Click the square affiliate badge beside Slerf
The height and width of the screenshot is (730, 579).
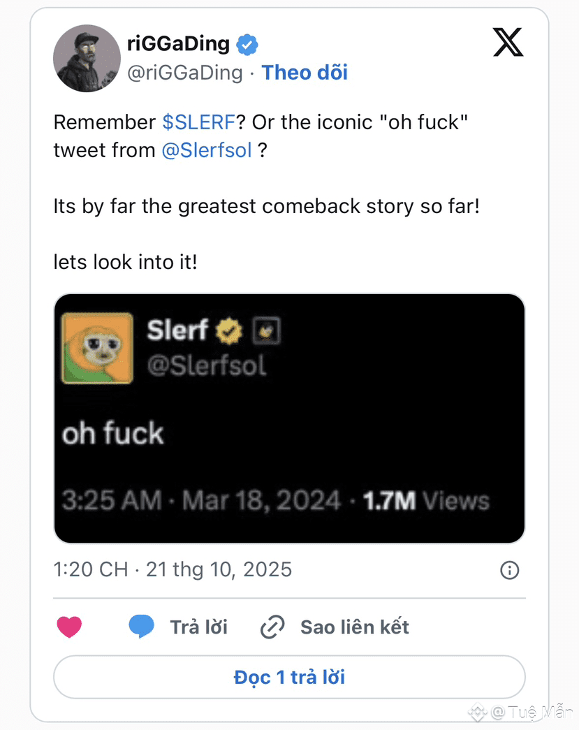coord(266,331)
